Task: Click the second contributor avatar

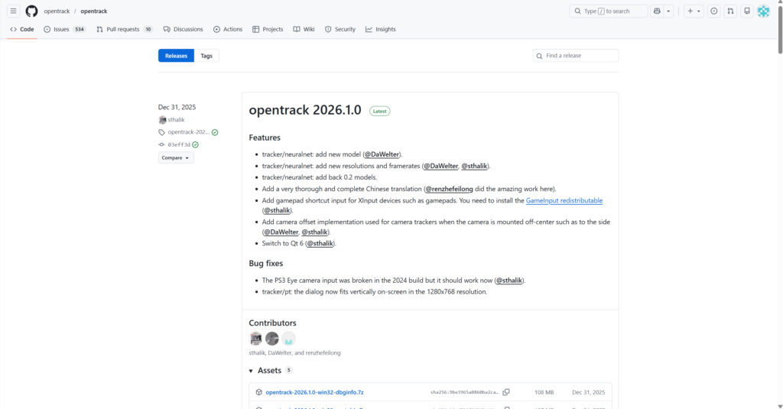Action: tap(272, 339)
